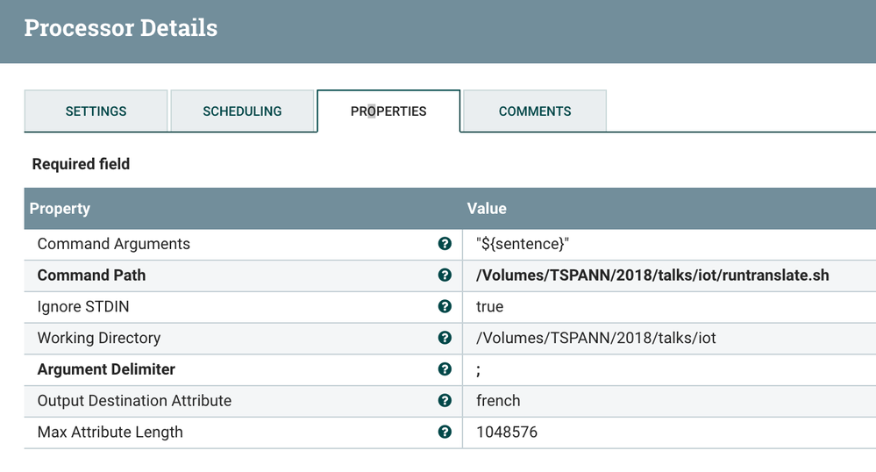Show help for Ignore STDIN property
Image resolution: width=876 pixels, height=472 pixels.
coord(445,306)
